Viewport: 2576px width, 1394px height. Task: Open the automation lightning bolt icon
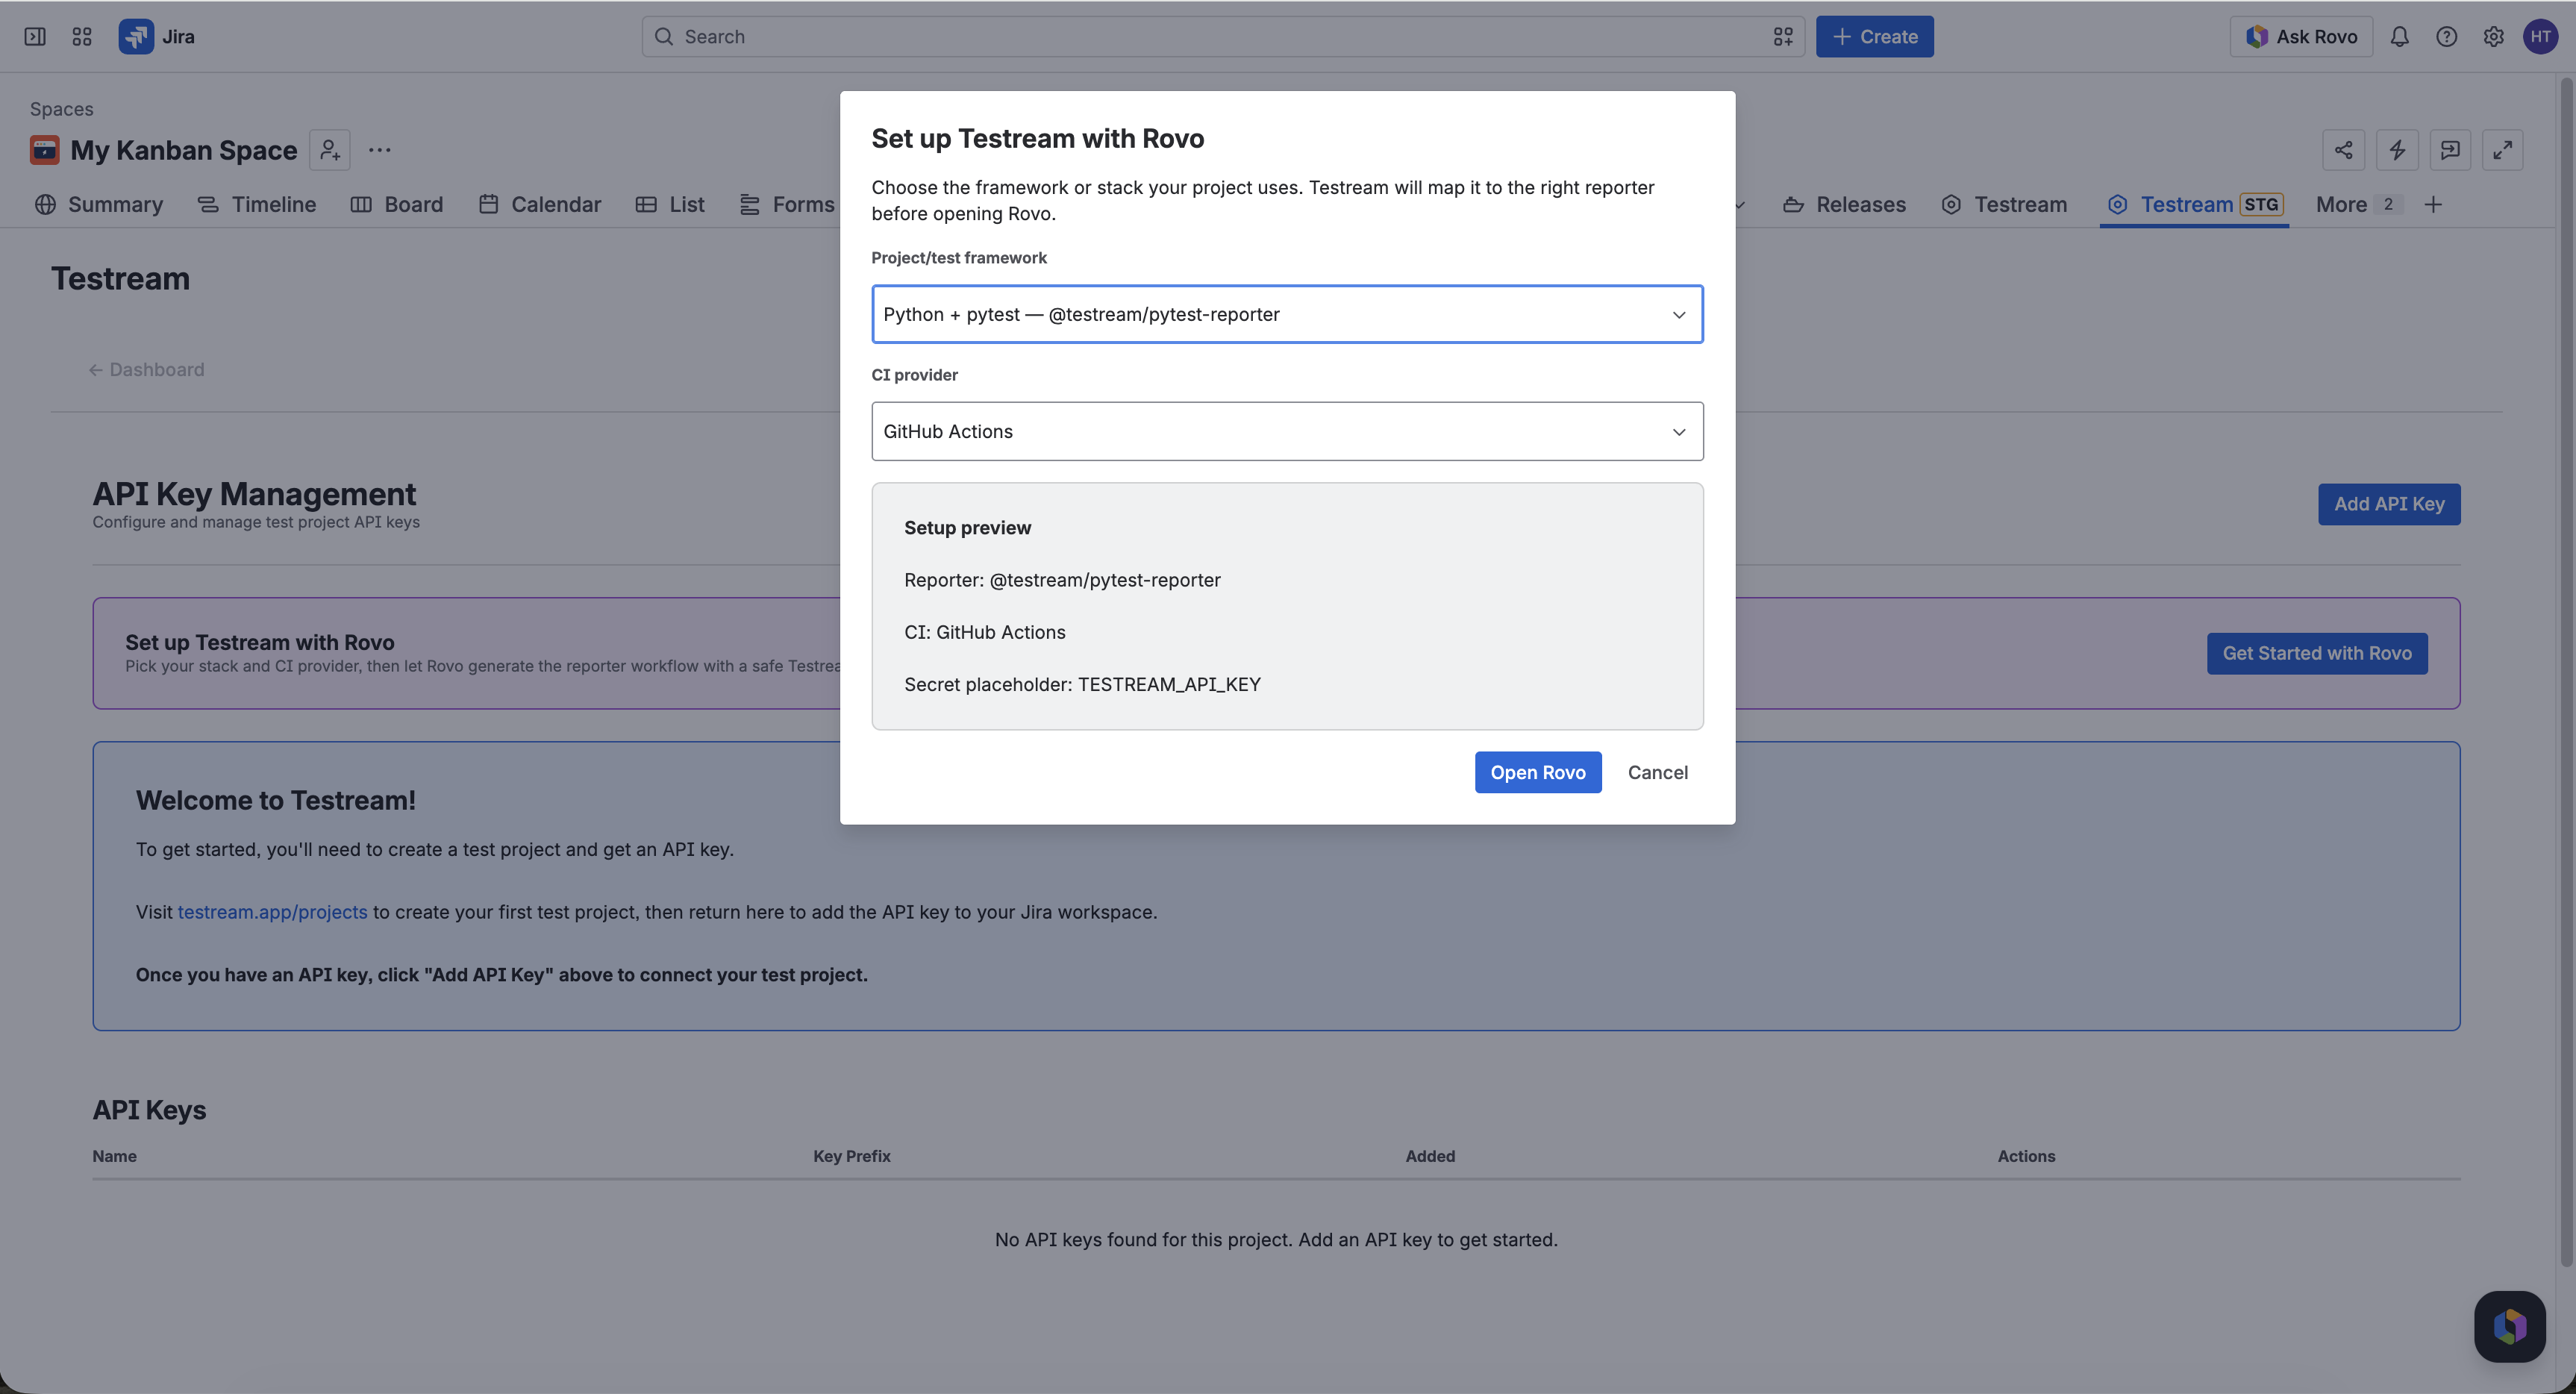tap(2397, 150)
